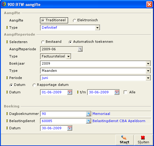Viewport: 154px width, 146px height.
Task: Click the application icon in title bar
Action: [4, 4]
